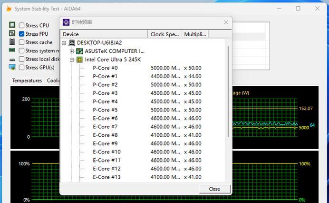Click the yellow 5000 graph value label
This screenshot has width=329, height=203.
(x=304, y=128)
